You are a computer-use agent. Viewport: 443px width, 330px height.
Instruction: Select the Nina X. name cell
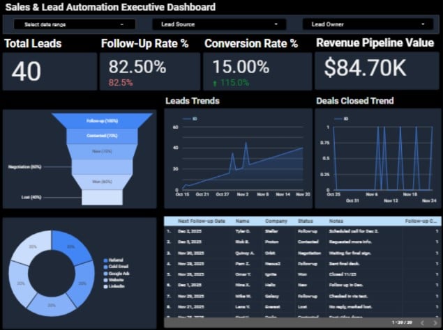coord(242,285)
